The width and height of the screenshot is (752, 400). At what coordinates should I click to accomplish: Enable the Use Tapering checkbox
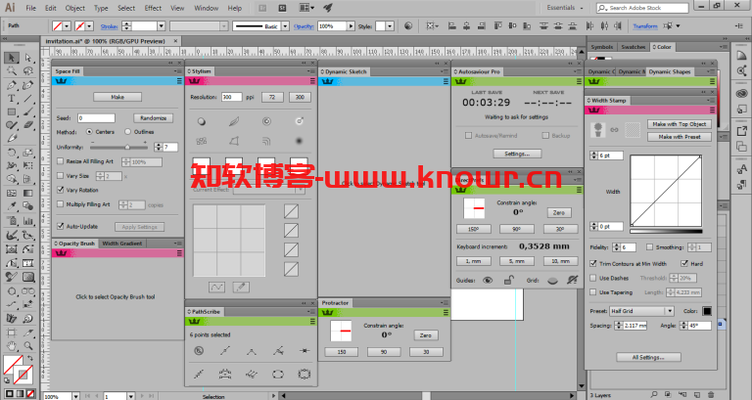pos(593,292)
